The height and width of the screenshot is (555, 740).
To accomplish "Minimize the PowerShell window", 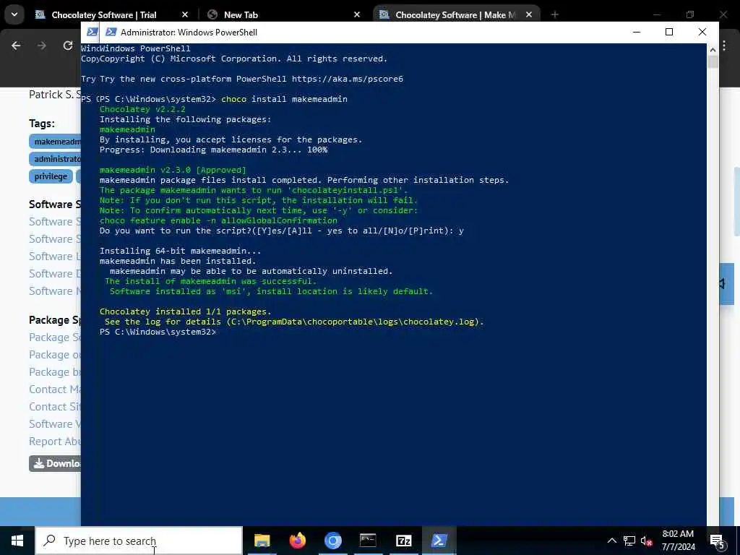I will click(637, 32).
